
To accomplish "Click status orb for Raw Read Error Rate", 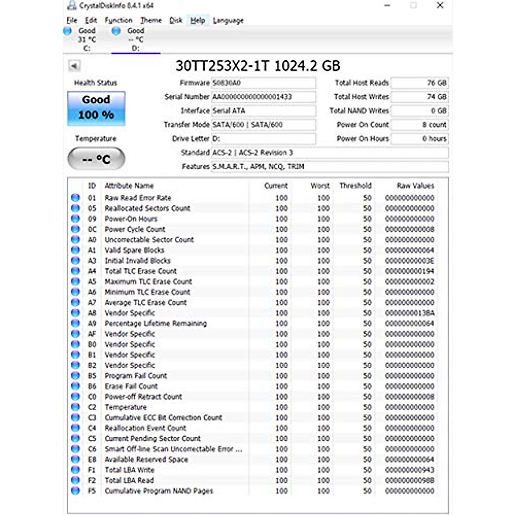I will pos(76,198).
